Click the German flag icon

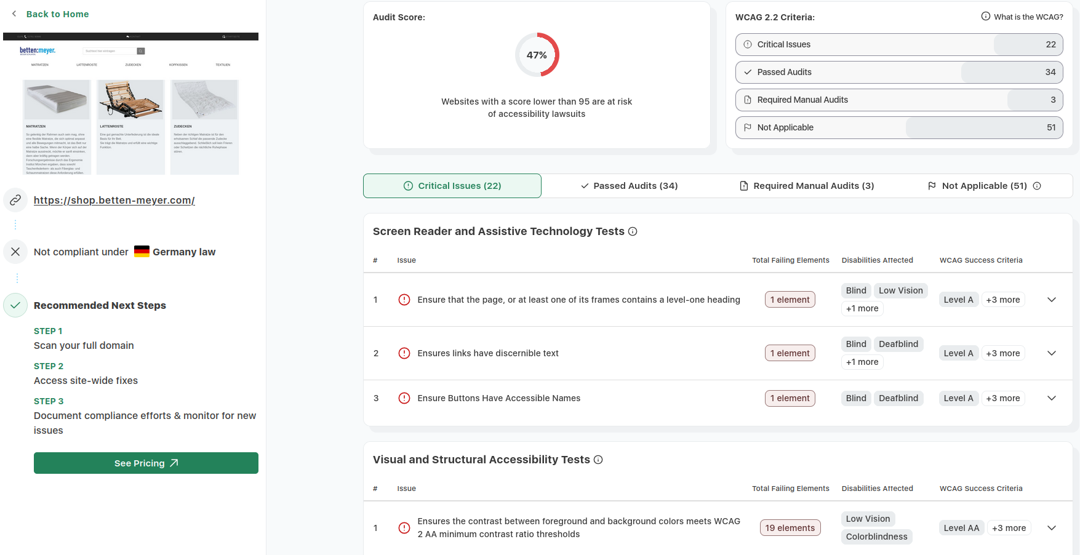pyautogui.click(x=142, y=252)
